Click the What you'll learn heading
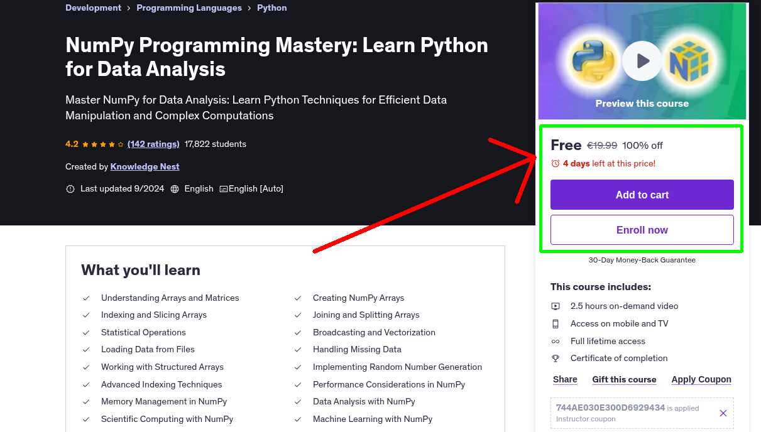Viewport: 761px width, 432px height. click(141, 270)
